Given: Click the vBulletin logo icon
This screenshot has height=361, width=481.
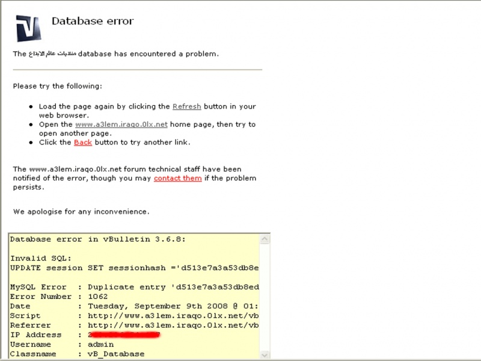Looking at the screenshot, I should [28, 28].
